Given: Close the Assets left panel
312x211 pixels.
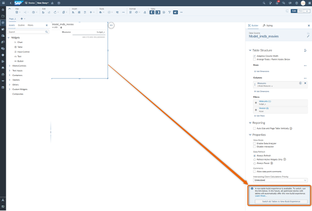Looking at the screenshot, I should (47, 25).
